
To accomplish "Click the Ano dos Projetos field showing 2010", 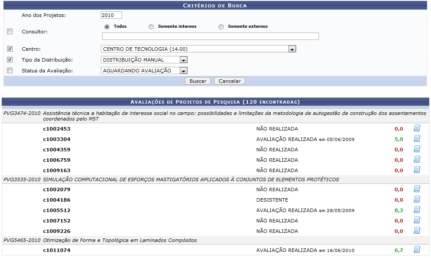I will click(x=111, y=14).
